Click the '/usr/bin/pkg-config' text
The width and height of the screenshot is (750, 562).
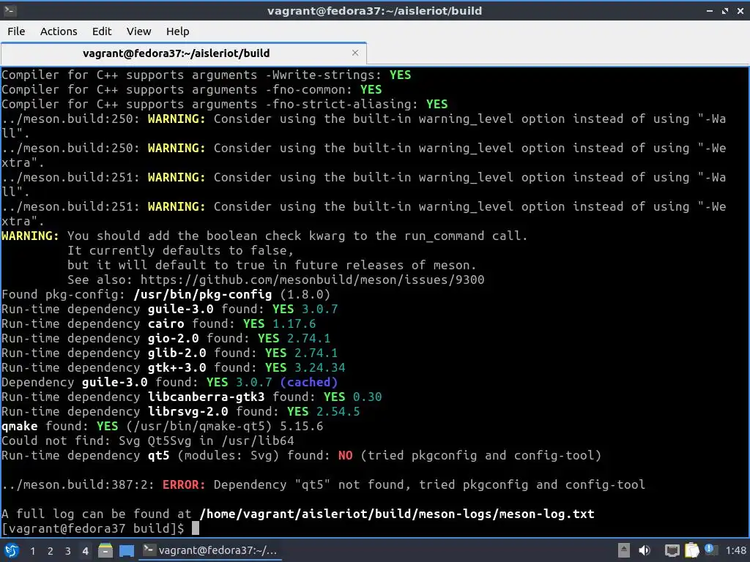click(203, 294)
